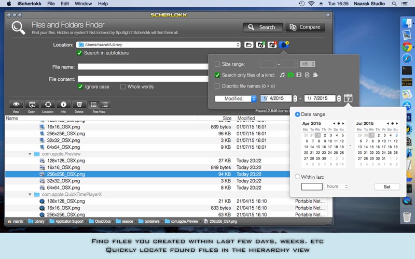Click the File name input field
This screenshot has height=259, width=415.
pos(143,67)
